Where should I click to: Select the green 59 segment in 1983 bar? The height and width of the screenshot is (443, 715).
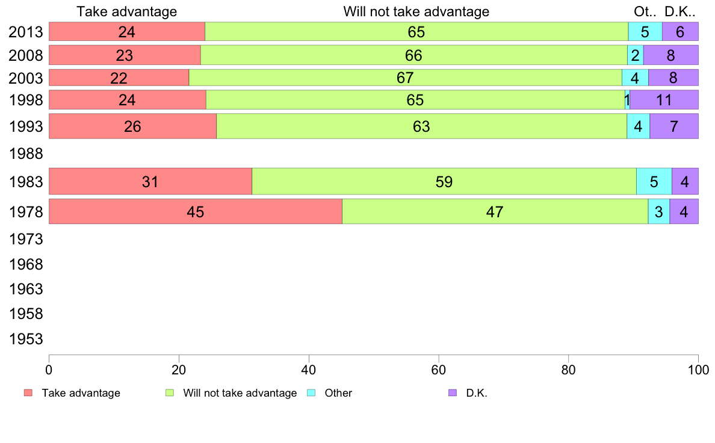[444, 181]
